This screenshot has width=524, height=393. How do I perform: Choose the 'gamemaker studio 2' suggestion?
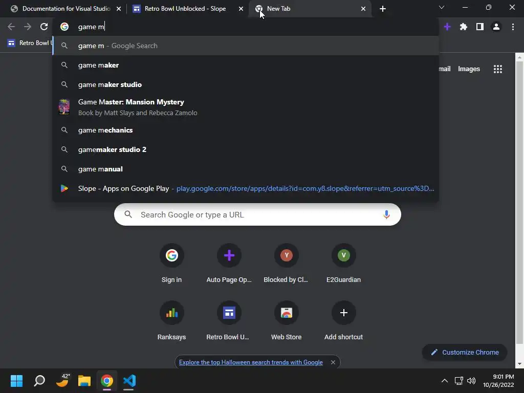pyautogui.click(x=246, y=149)
